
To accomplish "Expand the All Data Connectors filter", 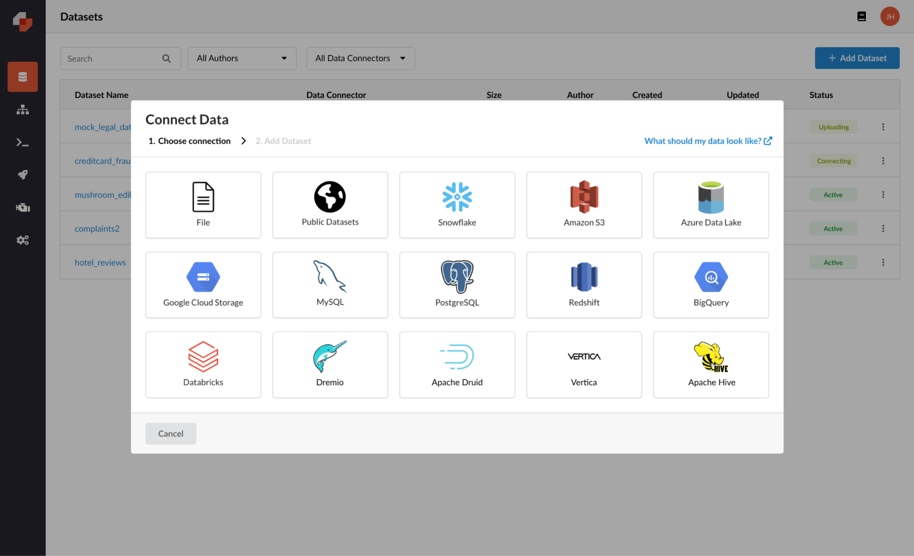I will [360, 58].
